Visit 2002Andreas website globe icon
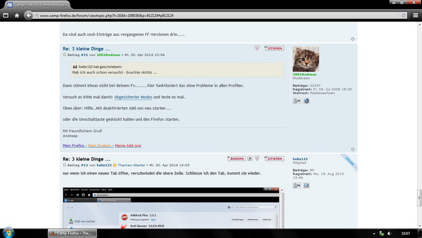The width and height of the screenshot is (422, 238). click(306, 101)
